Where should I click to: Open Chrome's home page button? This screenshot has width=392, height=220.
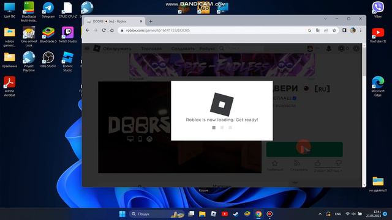112,30
